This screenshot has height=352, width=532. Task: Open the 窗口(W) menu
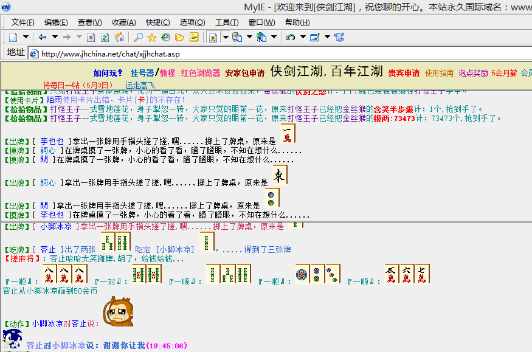[x=261, y=22]
